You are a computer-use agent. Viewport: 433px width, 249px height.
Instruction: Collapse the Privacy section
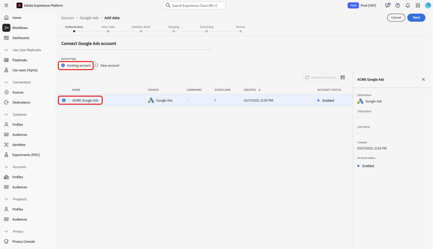click(x=6, y=231)
